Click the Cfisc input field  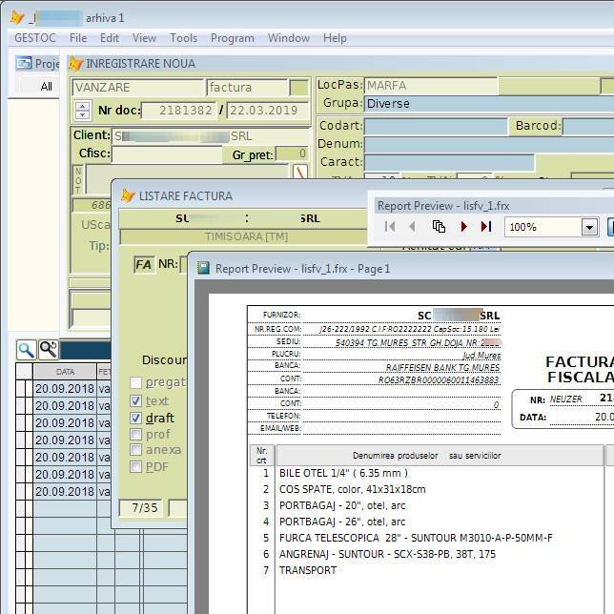[167, 153]
